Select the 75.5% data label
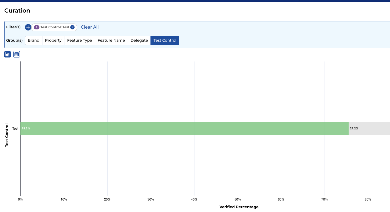This screenshot has height=212, width=390. click(x=26, y=129)
